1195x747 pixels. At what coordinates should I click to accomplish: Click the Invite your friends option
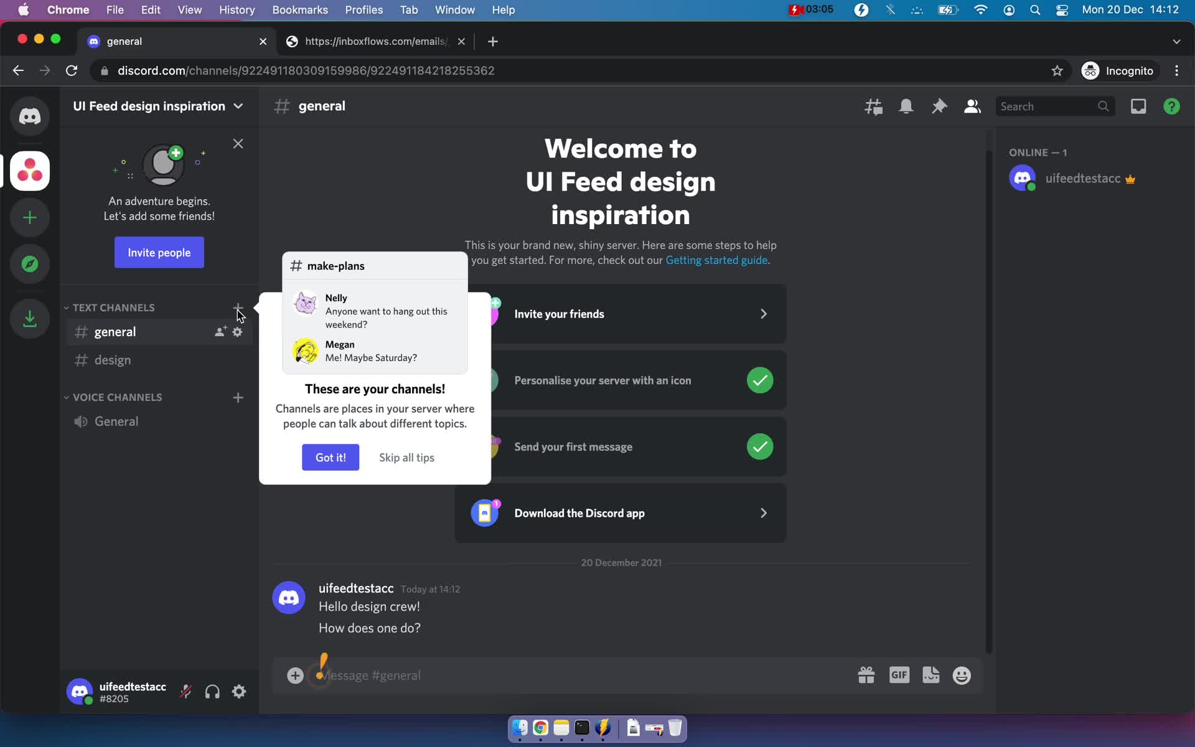click(621, 314)
